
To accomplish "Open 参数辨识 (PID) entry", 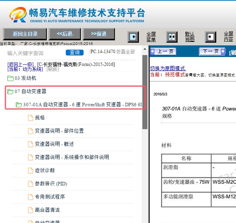I will pyautogui.click(x=51, y=183).
